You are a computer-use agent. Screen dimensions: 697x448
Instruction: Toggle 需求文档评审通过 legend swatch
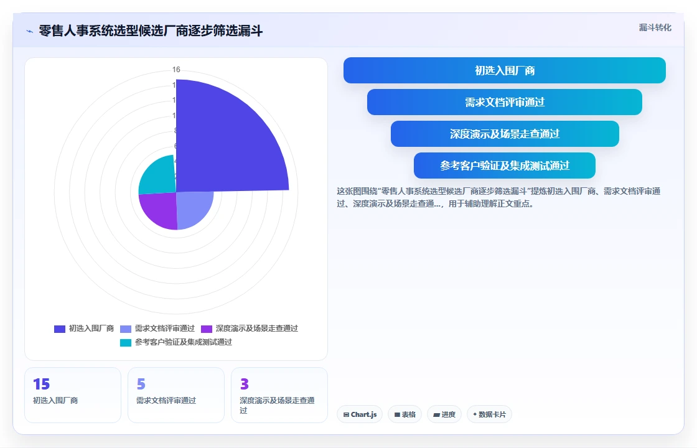(126, 329)
